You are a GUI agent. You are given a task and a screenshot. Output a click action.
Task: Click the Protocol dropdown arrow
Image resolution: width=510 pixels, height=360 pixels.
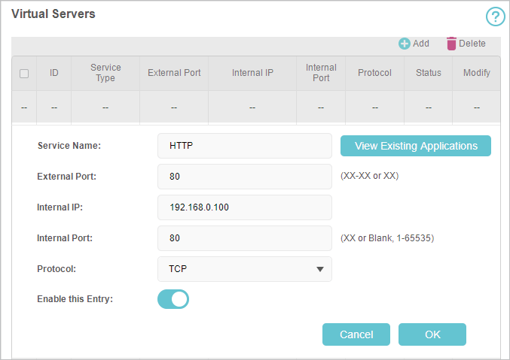[x=320, y=269]
